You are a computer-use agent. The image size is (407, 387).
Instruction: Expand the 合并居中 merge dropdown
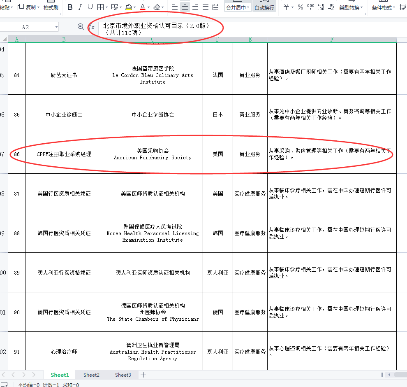pos(248,7)
